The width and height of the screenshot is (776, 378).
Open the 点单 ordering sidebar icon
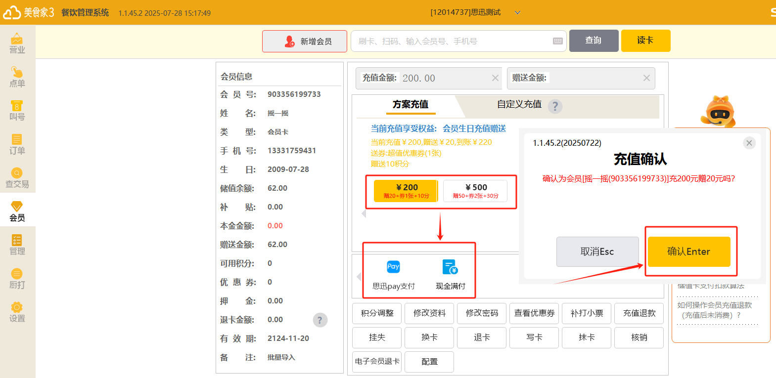tap(17, 77)
